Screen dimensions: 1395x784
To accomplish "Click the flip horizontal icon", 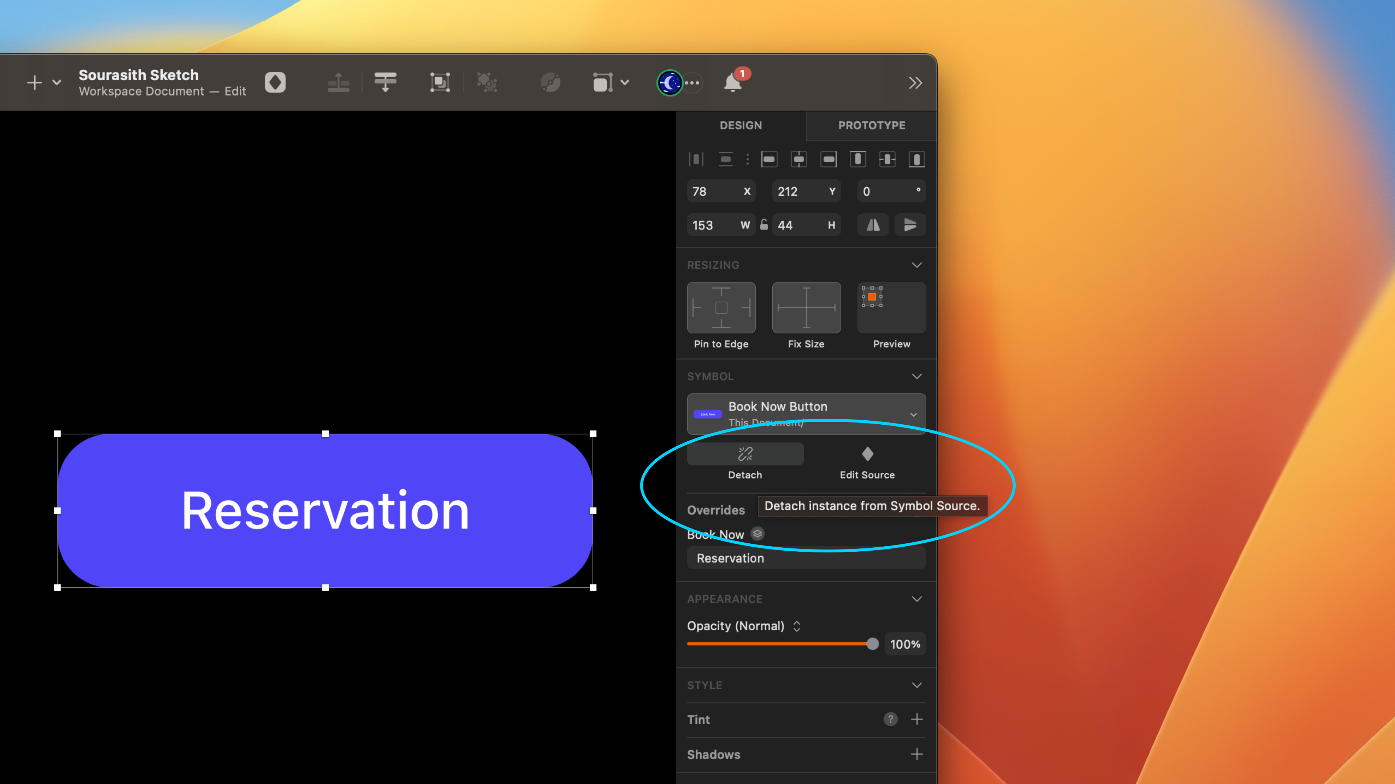I will (x=872, y=225).
